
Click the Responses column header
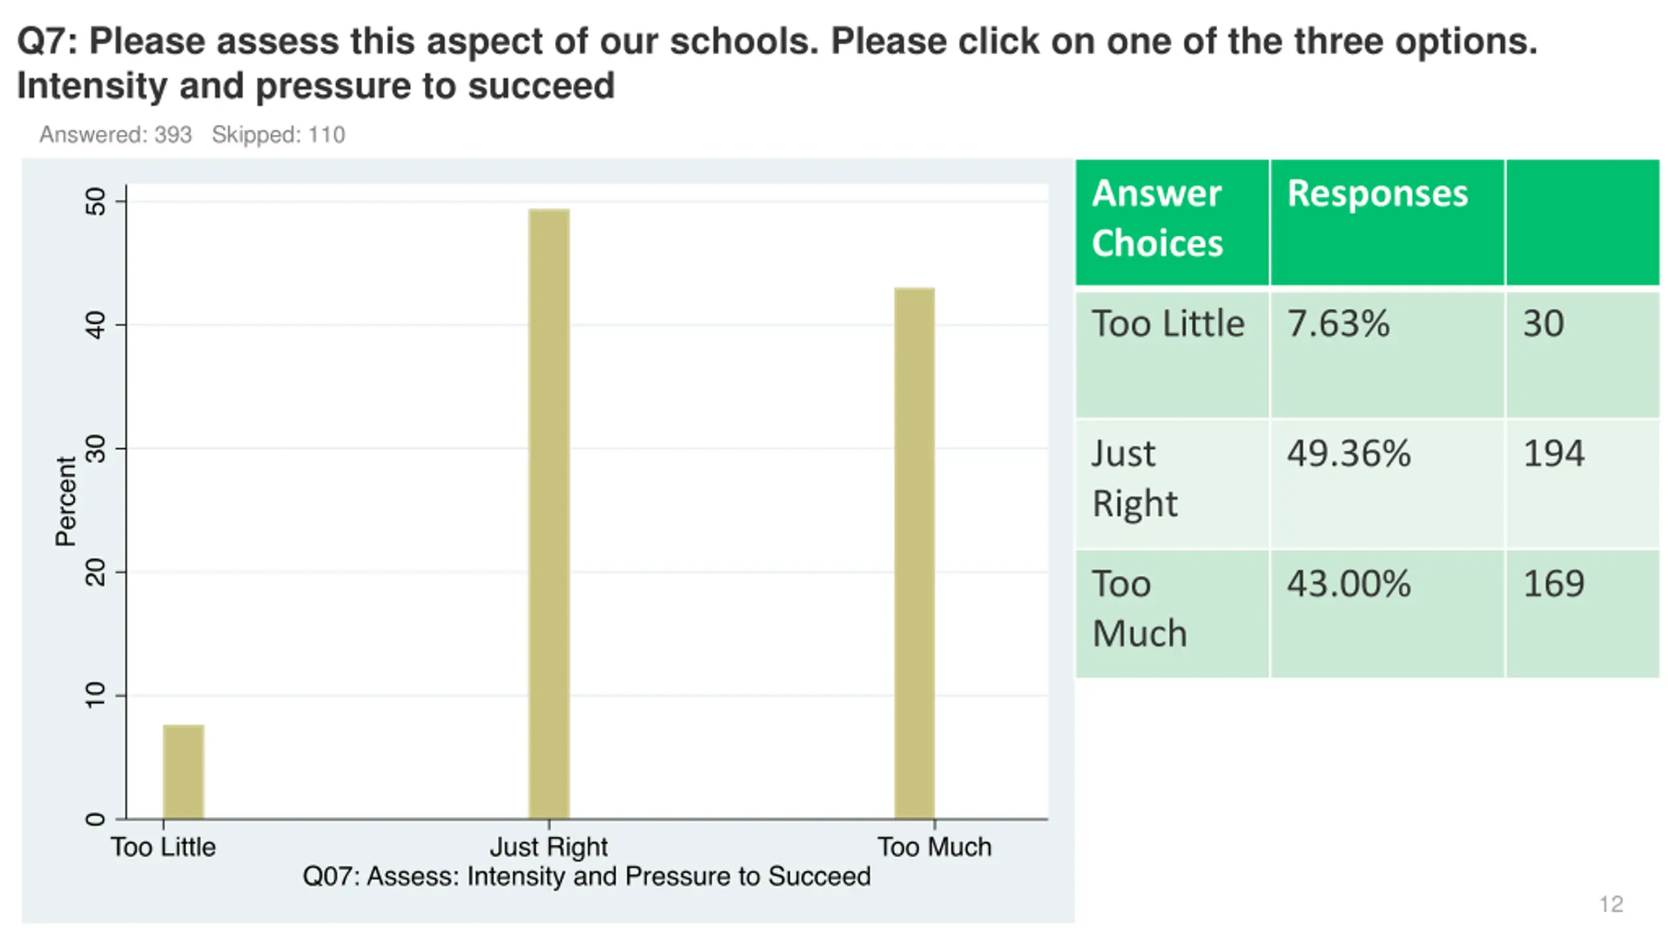1387,222
